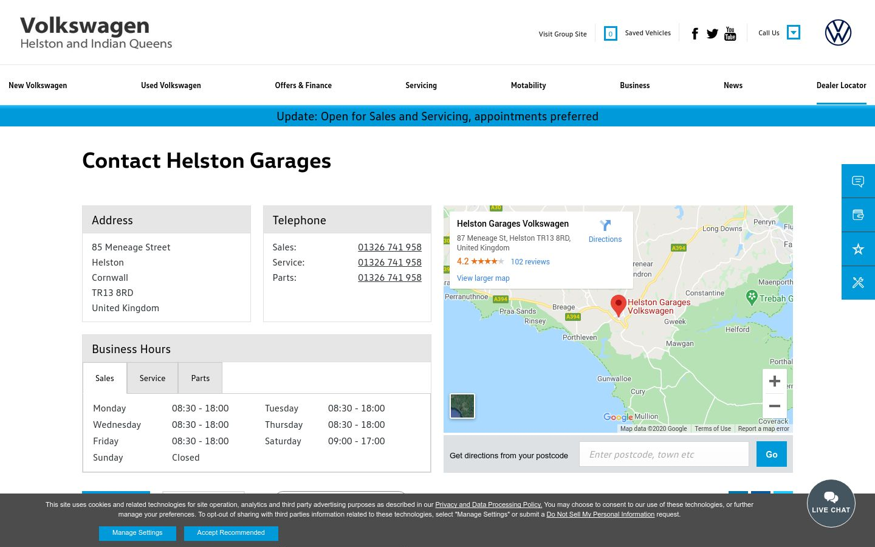Click View larger map link
The width and height of the screenshot is (875, 547).
483,278
